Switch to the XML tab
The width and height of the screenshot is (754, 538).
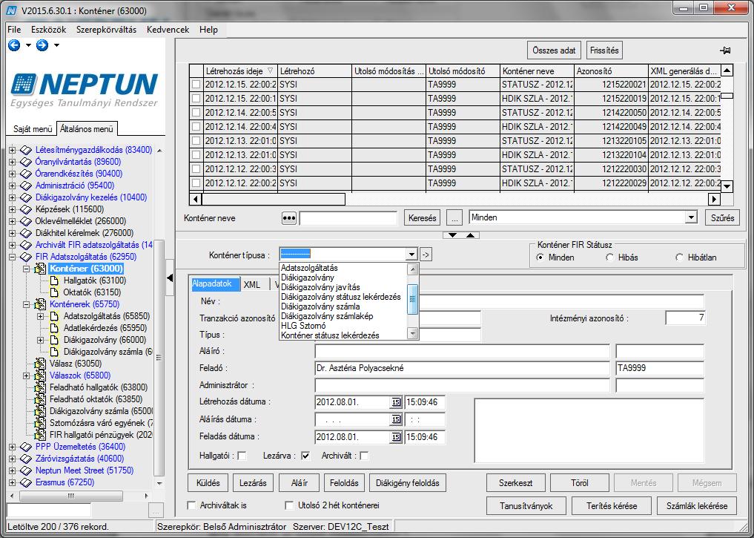click(x=251, y=284)
